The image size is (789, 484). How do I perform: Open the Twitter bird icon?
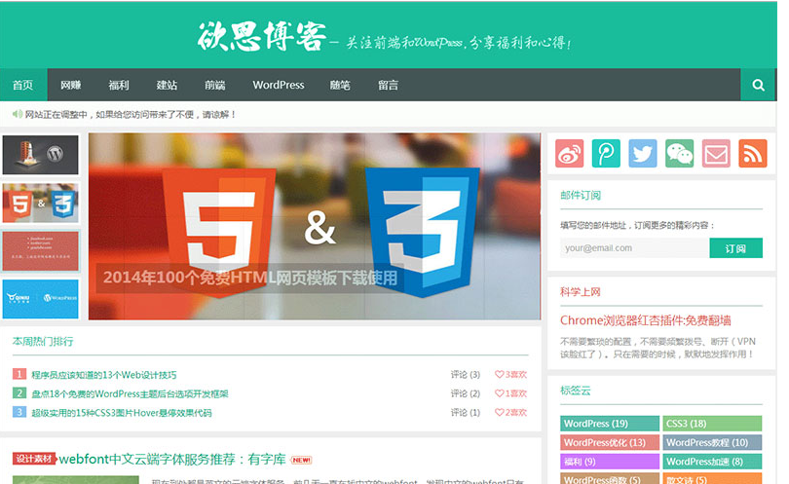(643, 154)
